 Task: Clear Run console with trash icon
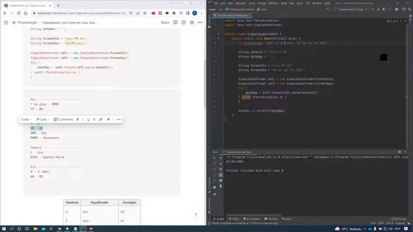pos(221,186)
